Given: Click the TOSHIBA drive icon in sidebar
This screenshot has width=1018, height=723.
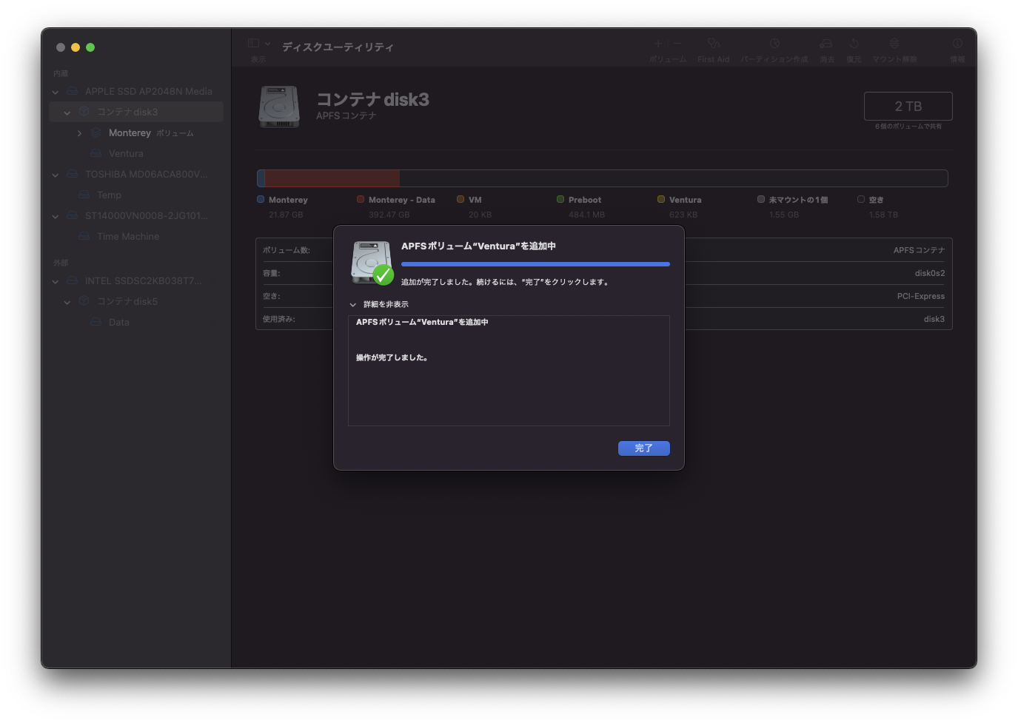Looking at the screenshot, I should tap(73, 174).
